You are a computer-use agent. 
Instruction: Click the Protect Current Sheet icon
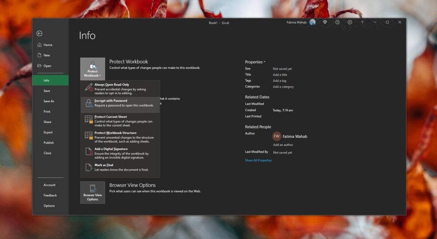coord(89,120)
